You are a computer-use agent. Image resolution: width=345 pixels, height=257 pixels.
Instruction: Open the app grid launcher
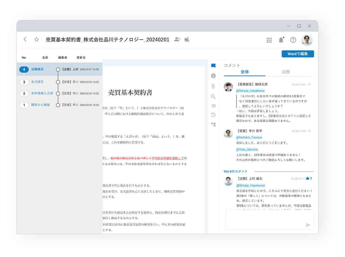269,40
